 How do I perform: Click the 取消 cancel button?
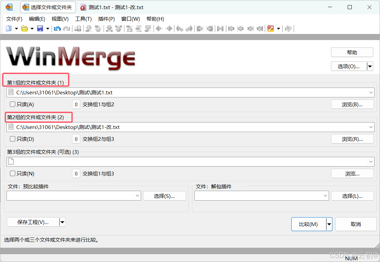[356, 224]
